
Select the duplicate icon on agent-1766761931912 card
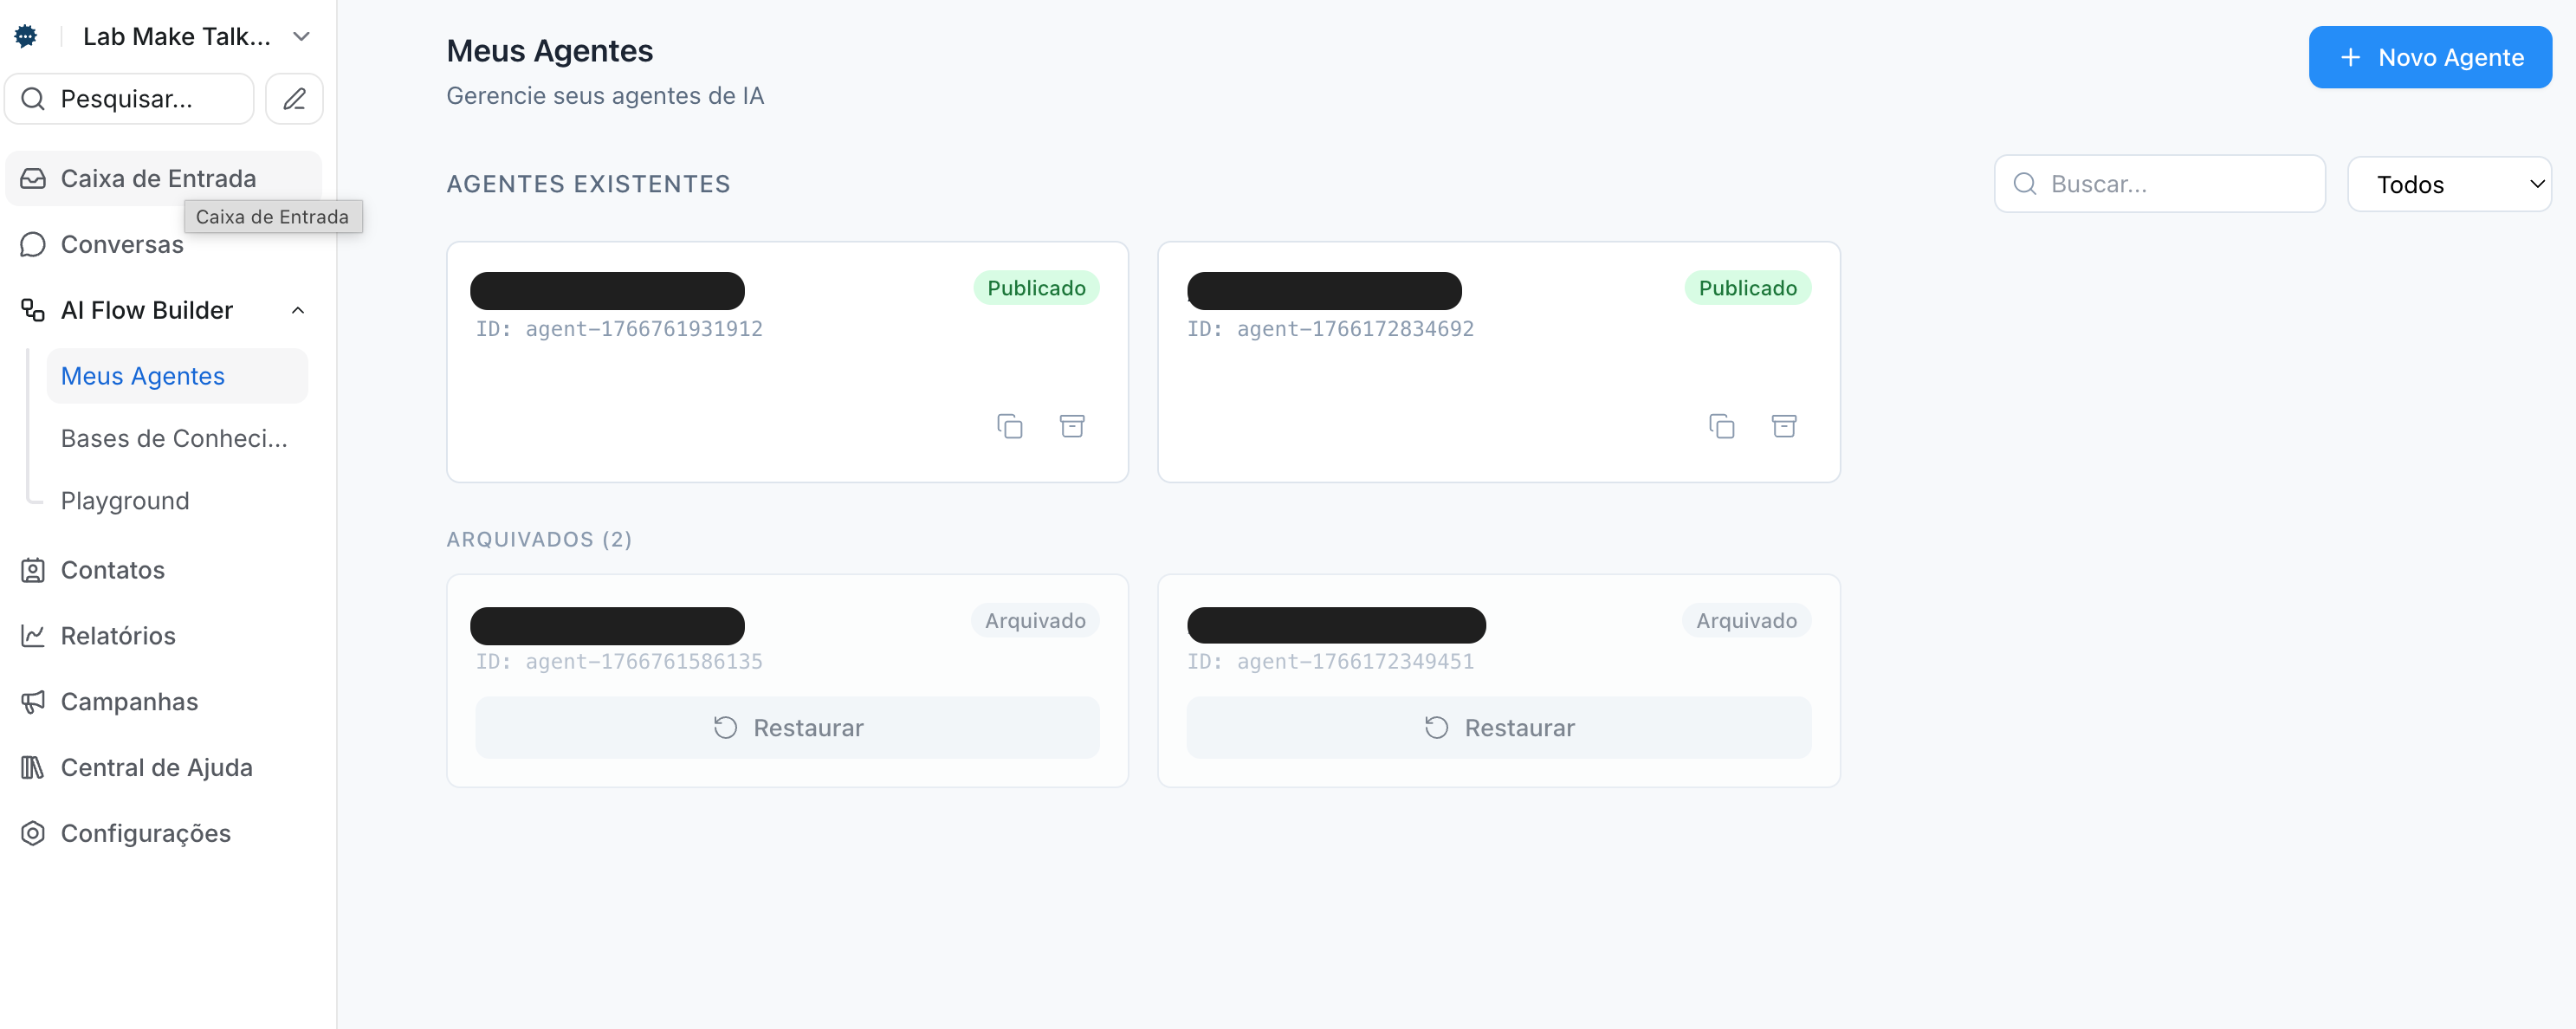coord(1009,425)
